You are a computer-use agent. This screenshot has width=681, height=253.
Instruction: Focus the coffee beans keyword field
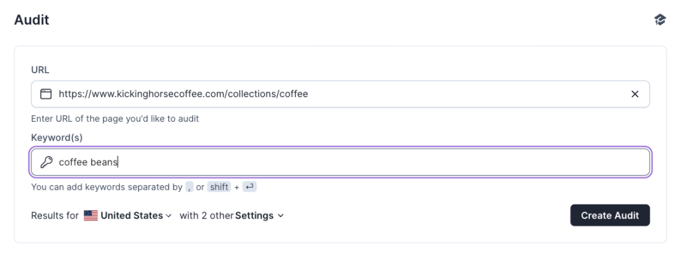pyautogui.click(x=340, y=162)
